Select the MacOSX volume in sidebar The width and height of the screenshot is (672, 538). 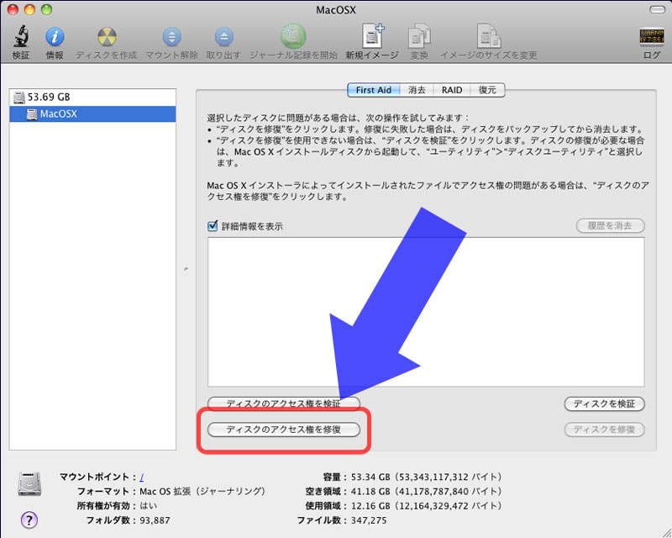(x=92, y=114)
